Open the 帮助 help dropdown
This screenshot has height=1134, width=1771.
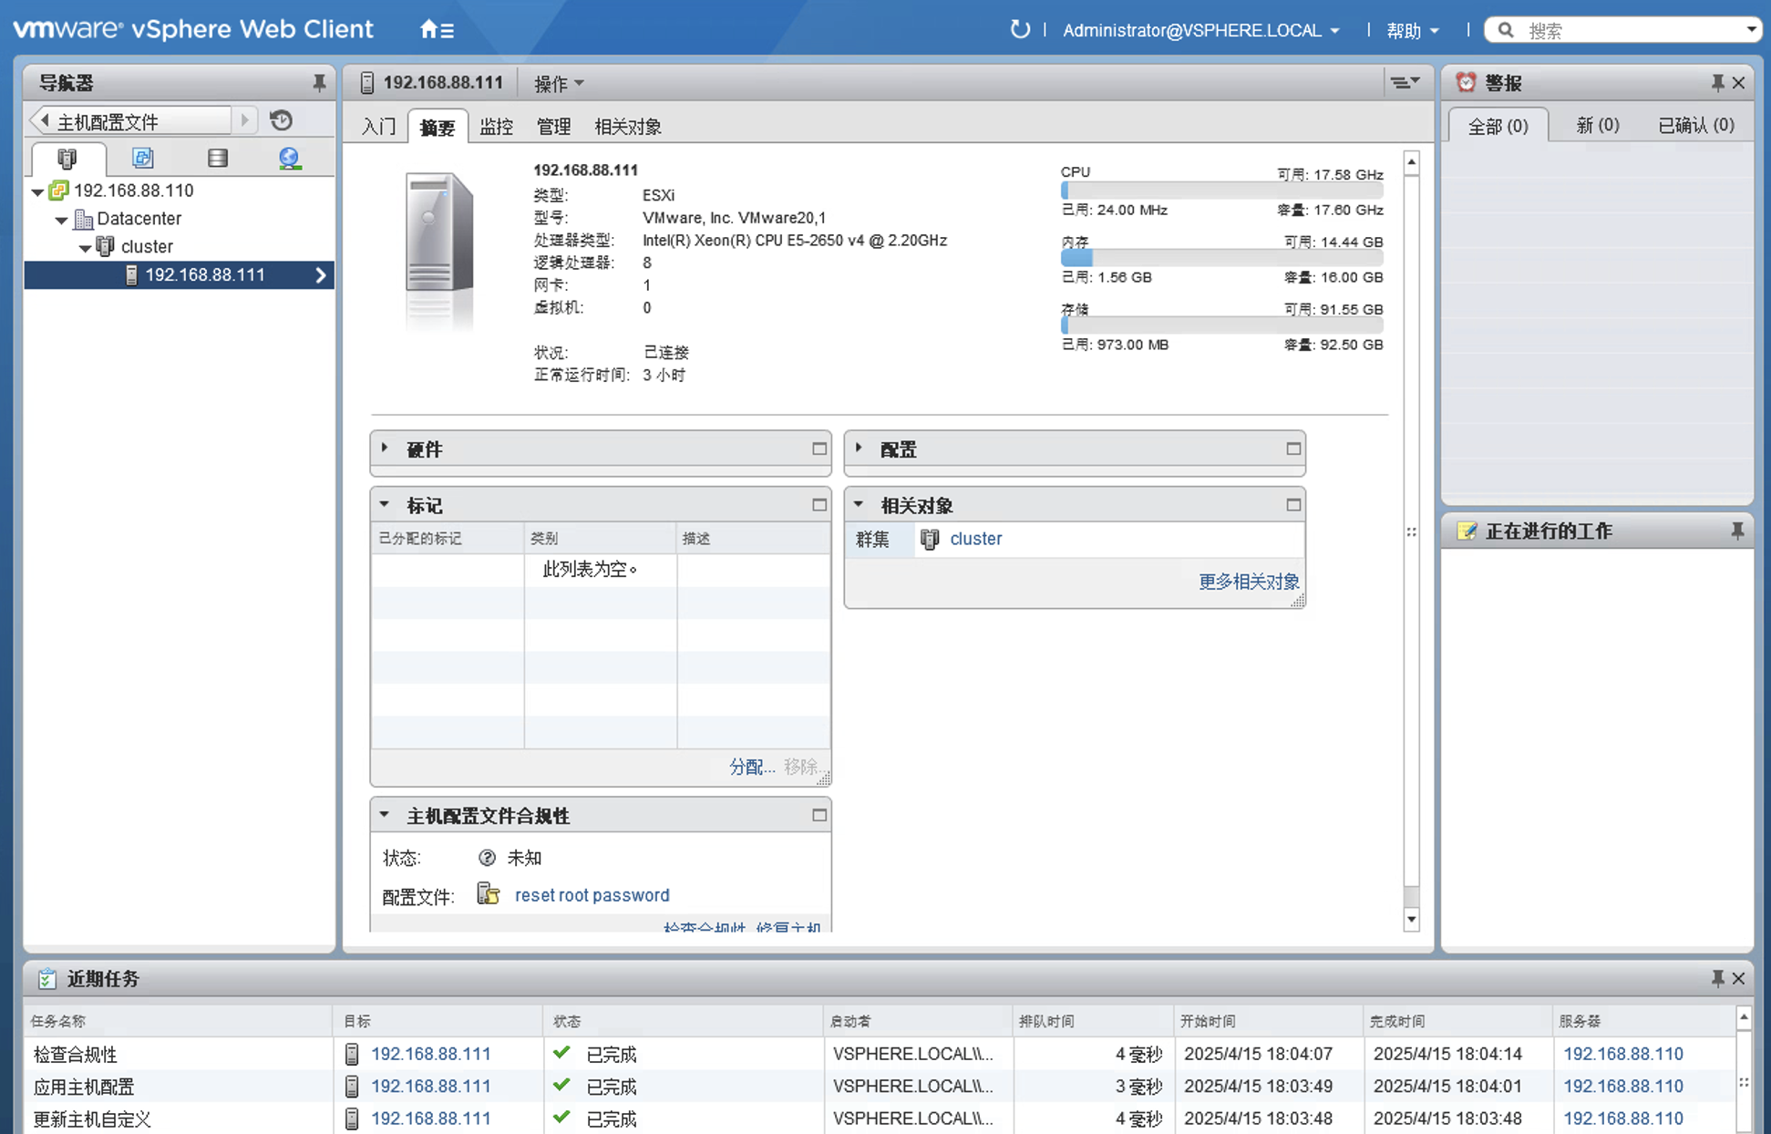pyautogui.click(x=1413, y=30)
